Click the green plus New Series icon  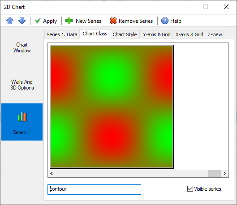pyautogui.click(x=69, y=21)
